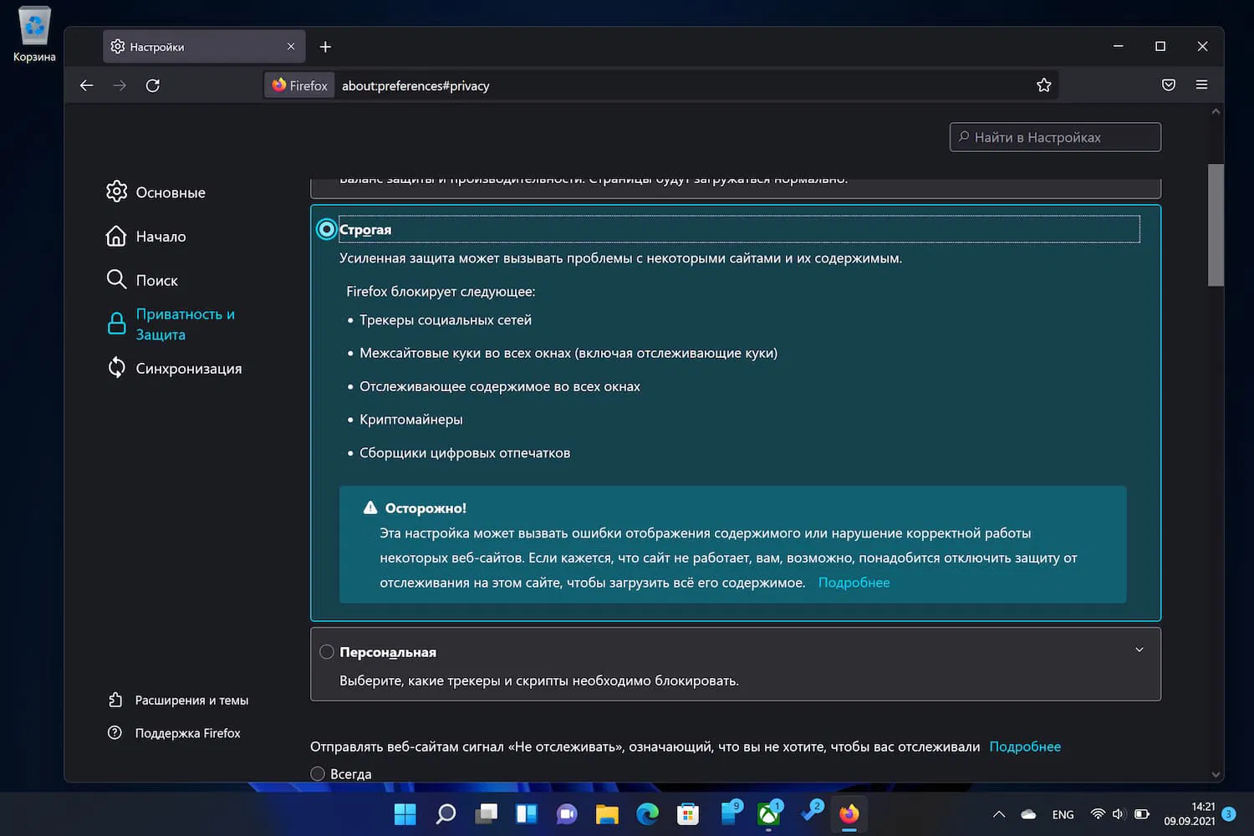Open Microsoft Store from the taskbar
The height and width of the screenshot is (836, 1254).
(x=688, y=814)
